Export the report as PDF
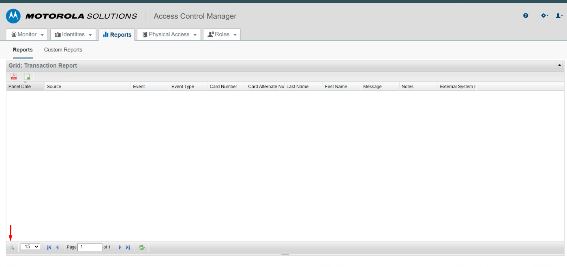Viewport: 567px width, 267px height. pos(14,77)
